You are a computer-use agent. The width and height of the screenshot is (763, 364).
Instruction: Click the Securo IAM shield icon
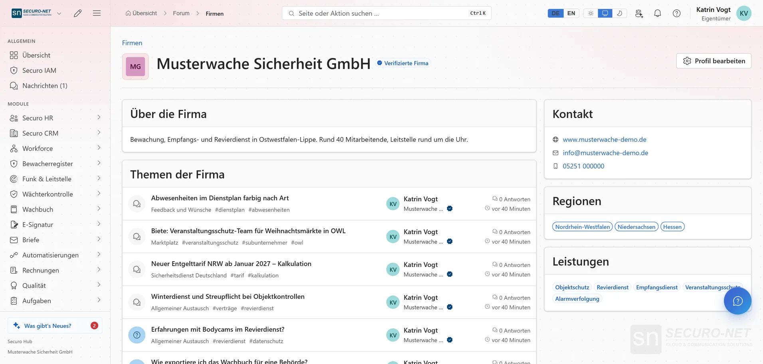click(14, 70)
